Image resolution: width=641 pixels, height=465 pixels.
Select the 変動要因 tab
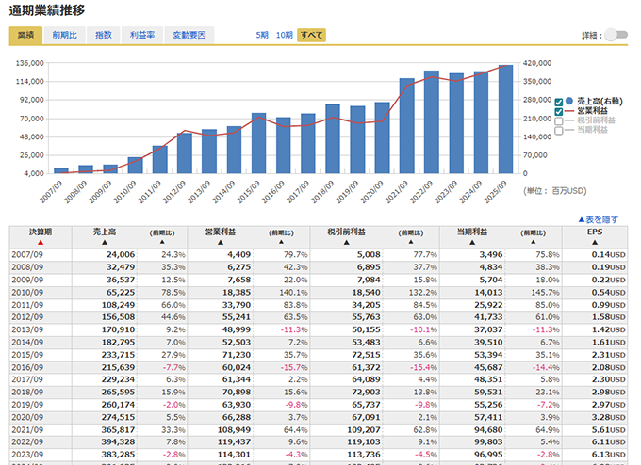pos(189,35)
